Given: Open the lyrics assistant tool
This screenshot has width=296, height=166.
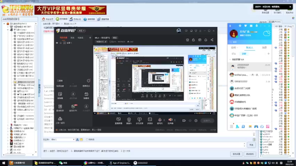Looking at the screenshot, I should [60, 108].
